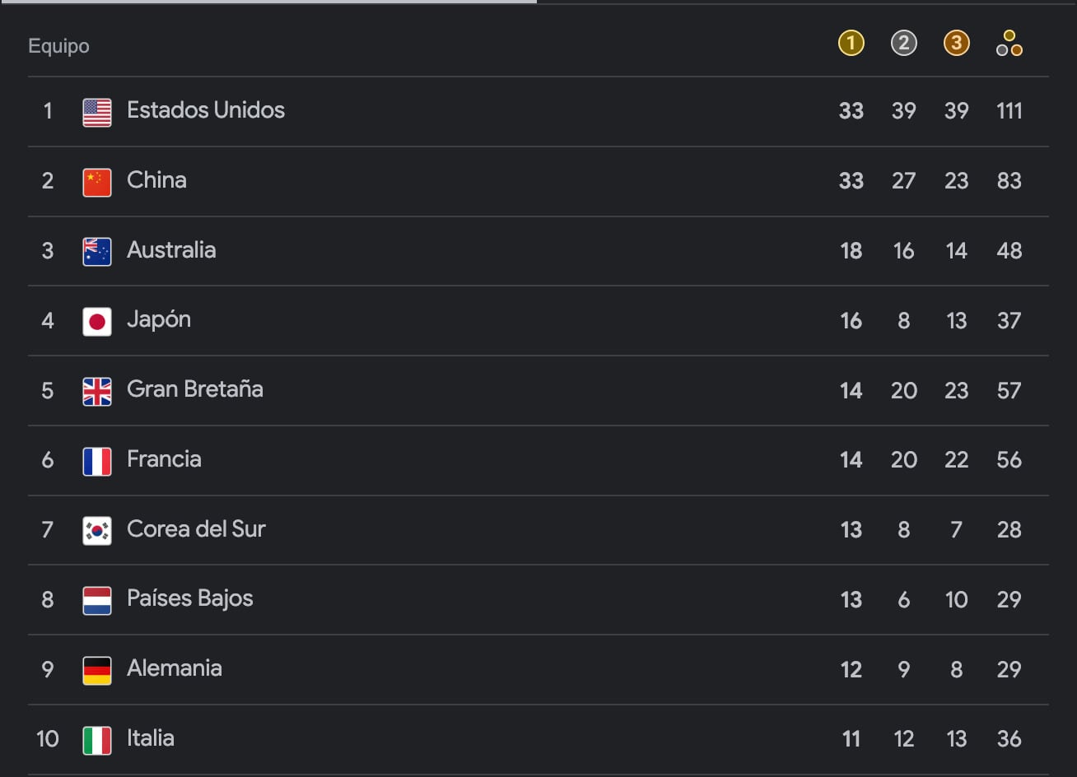Open the Francia team link
Image resolution: width=1077 pixels, height=777 pixels.
(x=164, y=459)
